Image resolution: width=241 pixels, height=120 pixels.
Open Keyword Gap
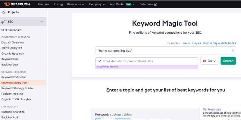click(10, 59)
